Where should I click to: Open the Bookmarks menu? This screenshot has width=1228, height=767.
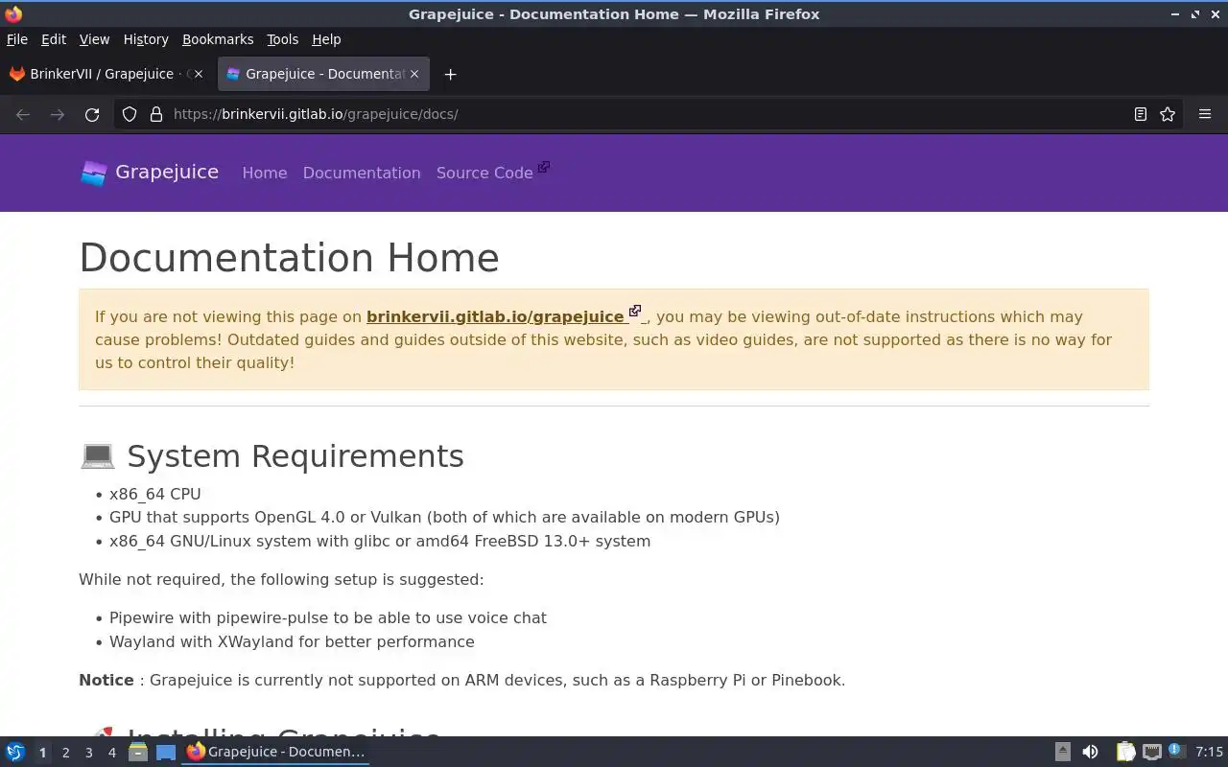tap(218, 39)
